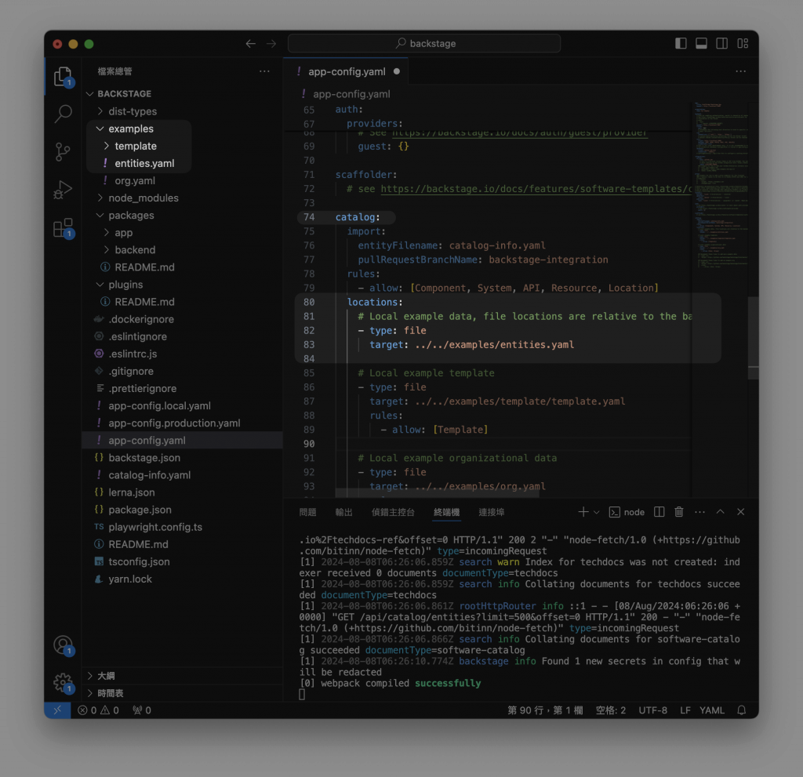The image size is (803, 777).
Task: Open catalog-info.yaml file
Action: 181,475
